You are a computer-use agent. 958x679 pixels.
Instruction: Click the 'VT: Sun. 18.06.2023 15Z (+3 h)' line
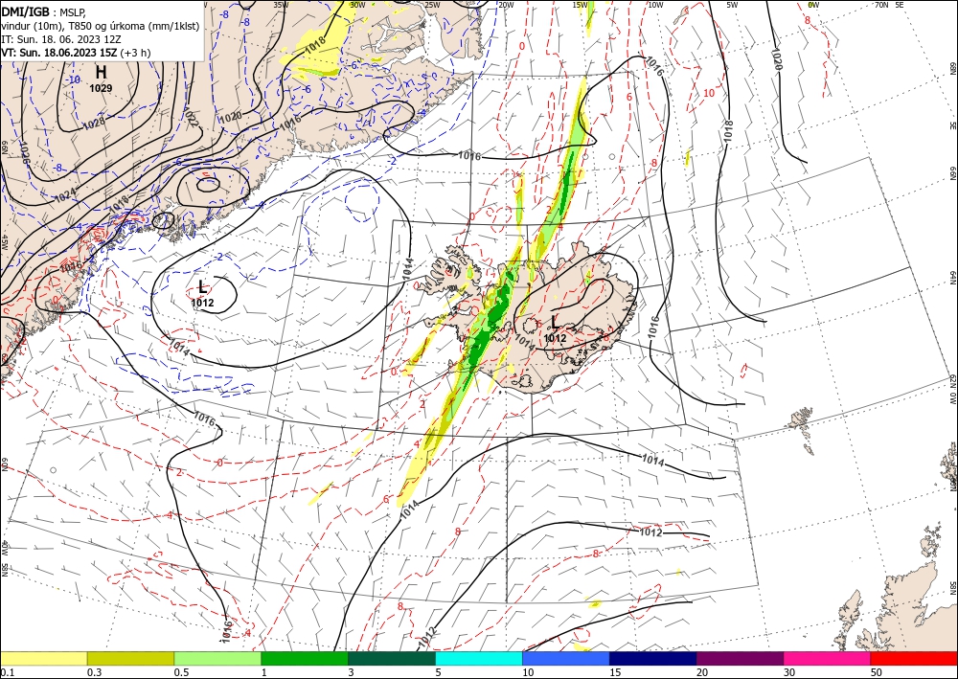coord(76,53)
